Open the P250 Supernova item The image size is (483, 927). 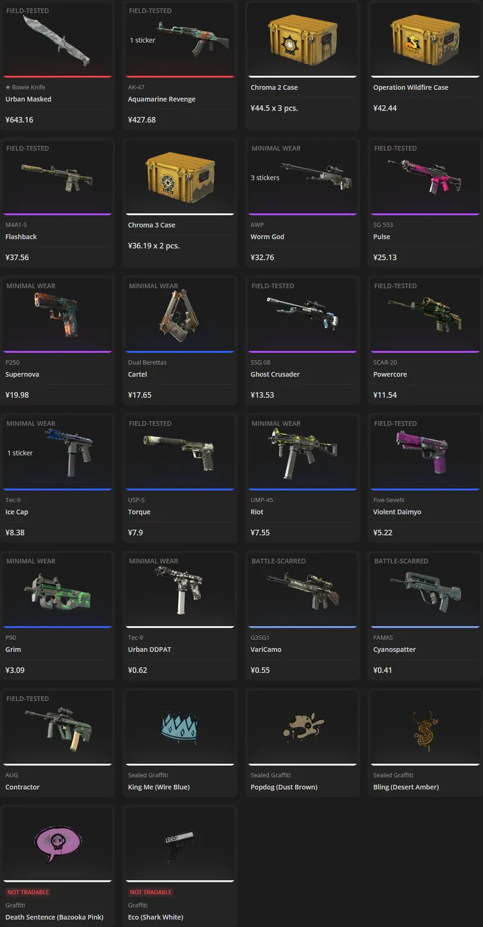tap(57, 341)
